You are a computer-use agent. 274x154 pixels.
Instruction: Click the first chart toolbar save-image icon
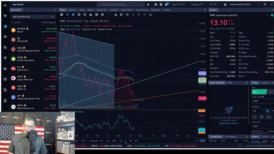click(x=62, y=15)
